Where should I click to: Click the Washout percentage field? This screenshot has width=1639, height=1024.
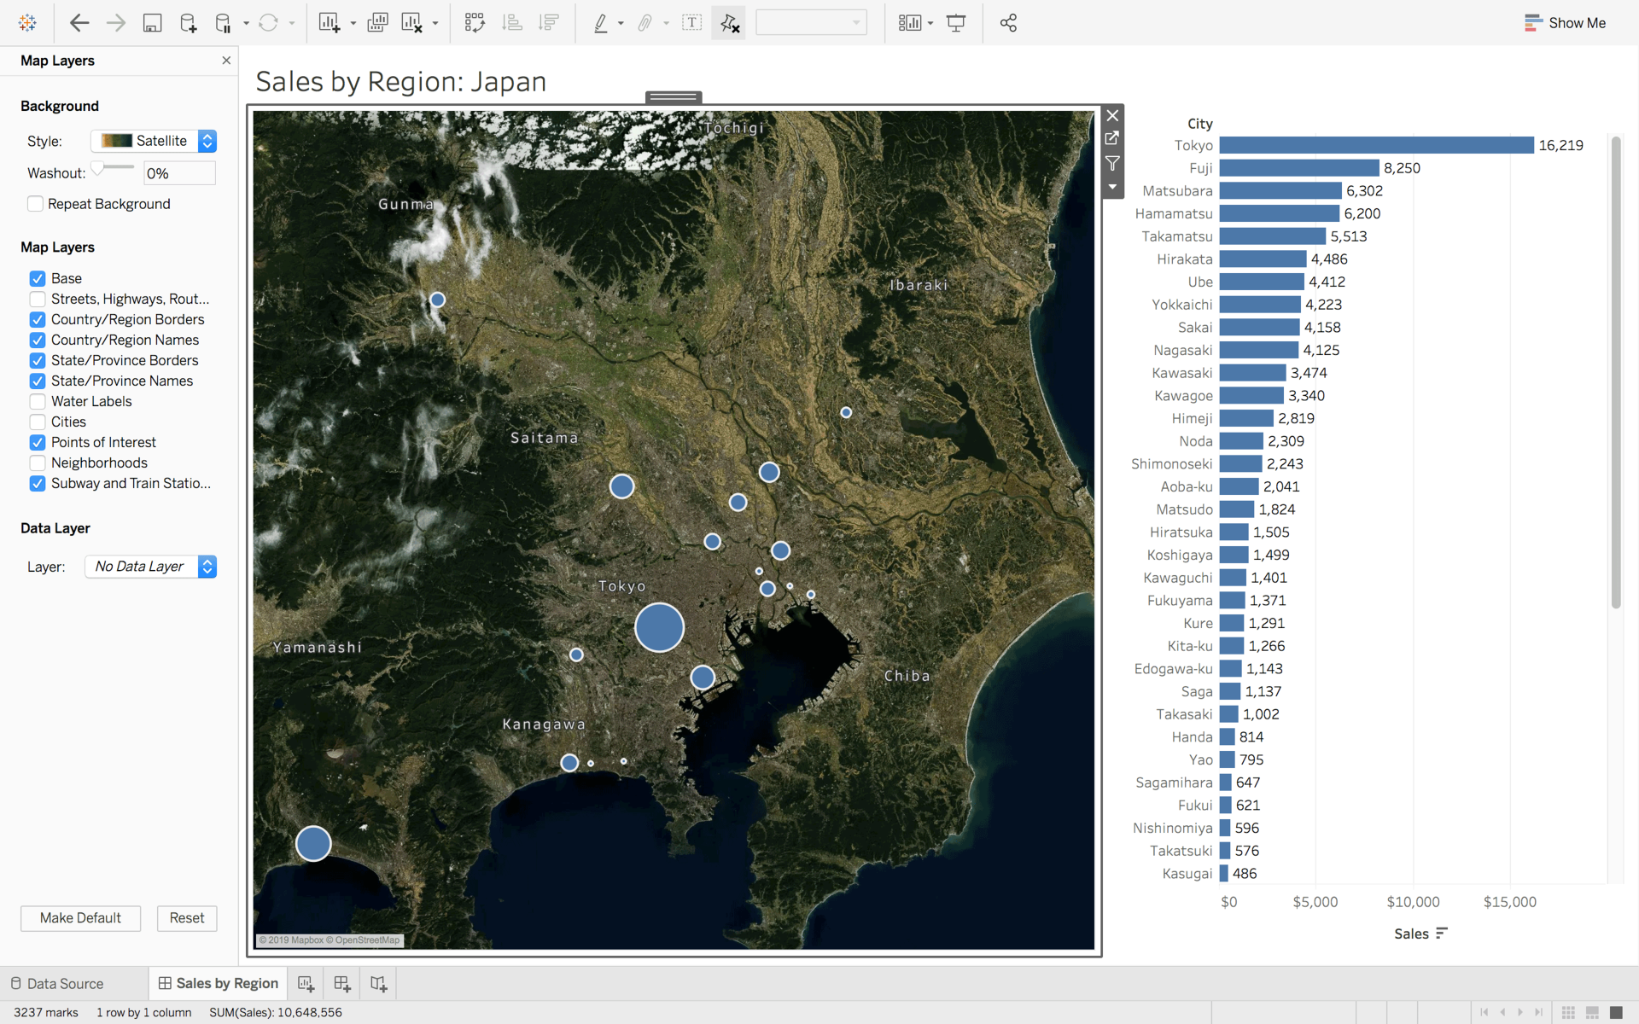pos(179,173)
